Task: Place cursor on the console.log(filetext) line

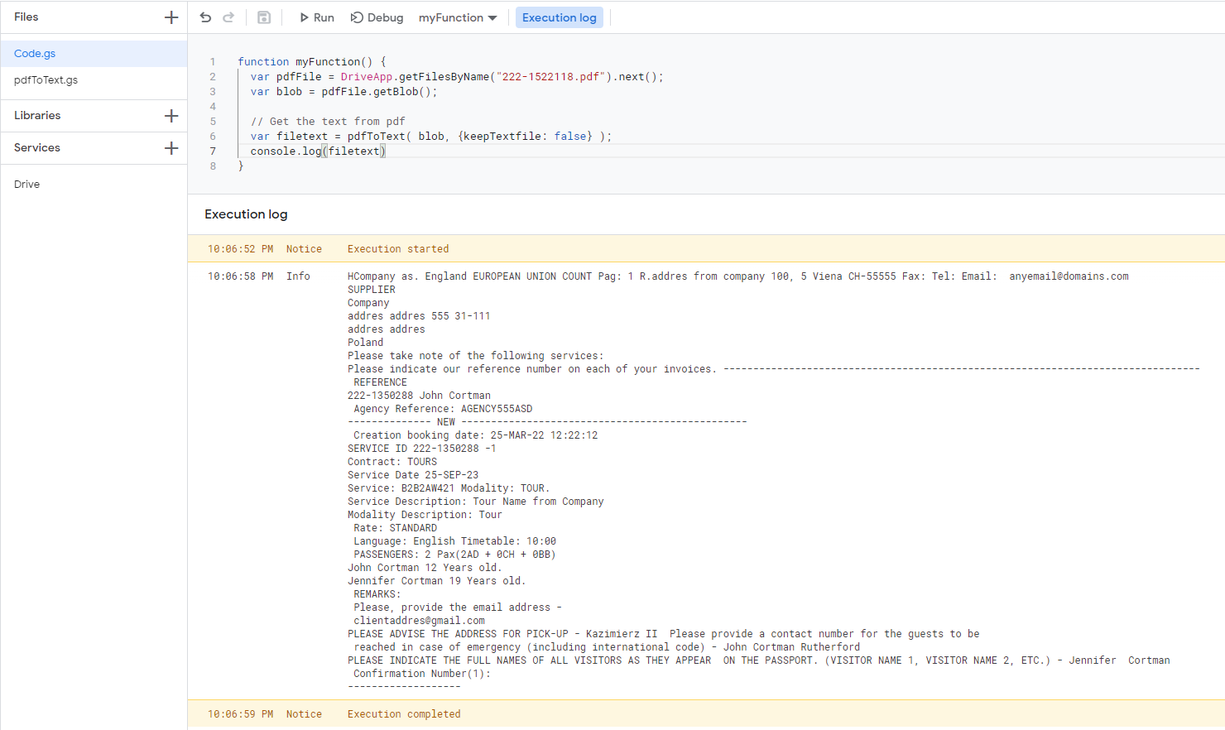Action: coord(318,151)
